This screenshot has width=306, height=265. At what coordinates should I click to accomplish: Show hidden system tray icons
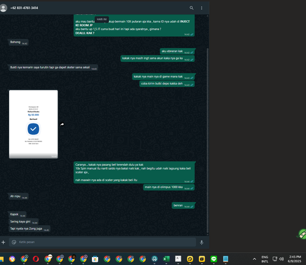point(255,259)
